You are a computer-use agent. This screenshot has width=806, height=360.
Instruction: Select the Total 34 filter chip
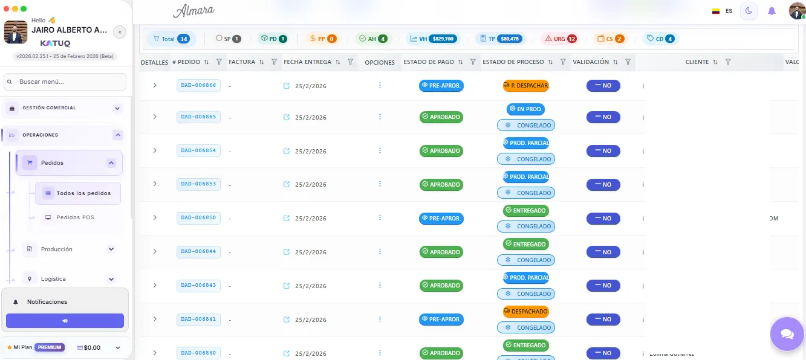[172, 39]
